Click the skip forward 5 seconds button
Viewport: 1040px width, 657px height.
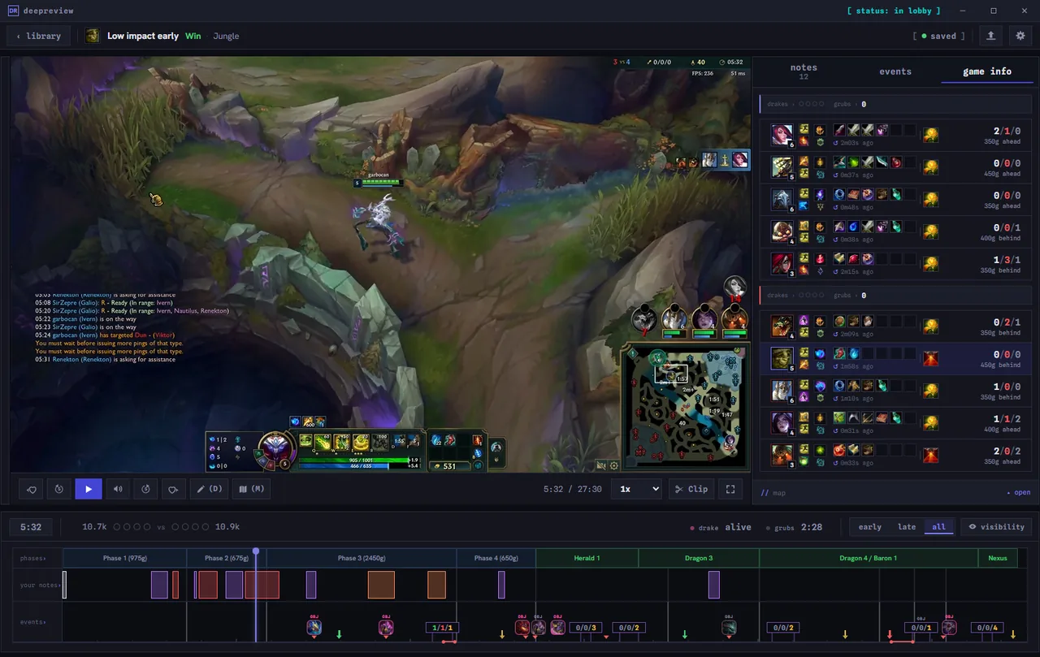[x=145, y=489]
